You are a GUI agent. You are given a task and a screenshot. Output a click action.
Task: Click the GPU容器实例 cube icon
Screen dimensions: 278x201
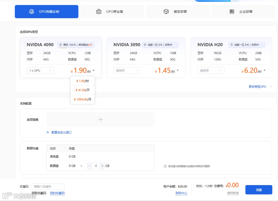(32, 12)
